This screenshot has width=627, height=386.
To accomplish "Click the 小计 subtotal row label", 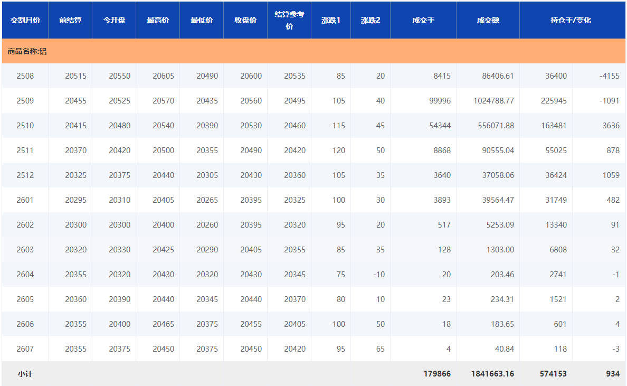I will (x=25, y=374).
